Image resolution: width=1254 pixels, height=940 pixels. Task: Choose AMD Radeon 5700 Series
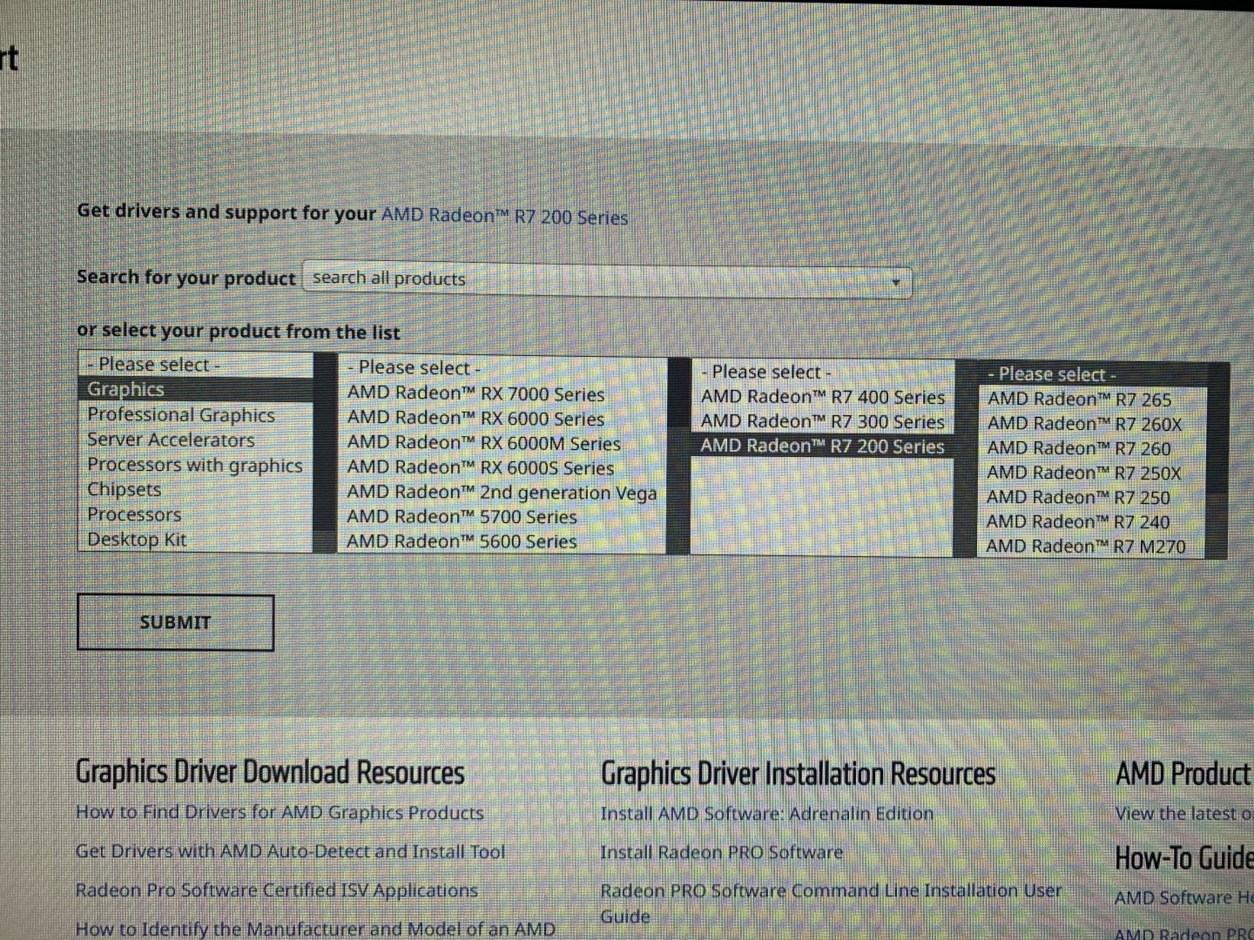[502, 517]
